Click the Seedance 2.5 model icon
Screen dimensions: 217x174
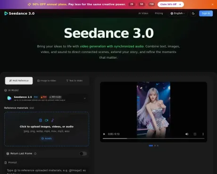point(9,98)
